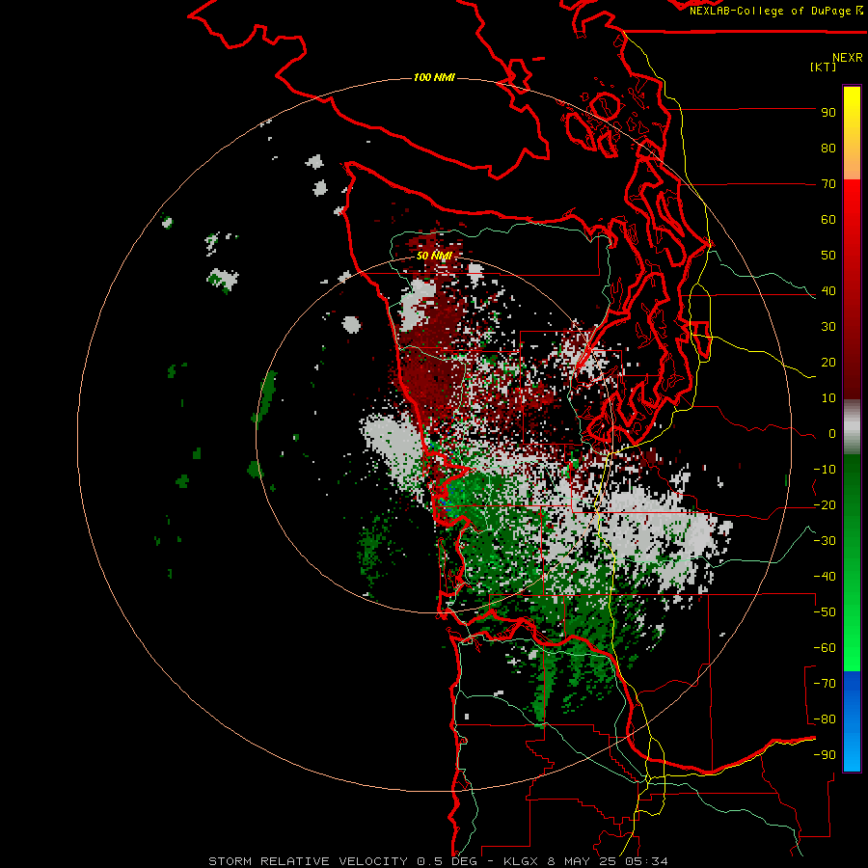Click the -80 knot scale label
The image size is (868, 868).
(x=825, y=719)
